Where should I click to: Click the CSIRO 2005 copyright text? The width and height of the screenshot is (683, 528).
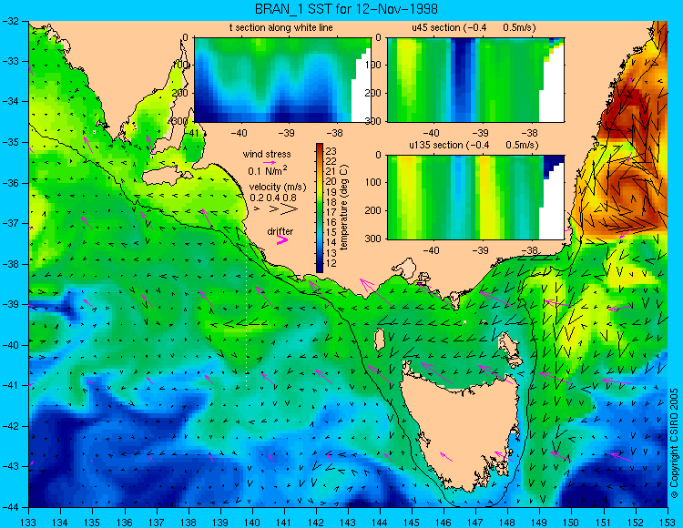(674, 443)
